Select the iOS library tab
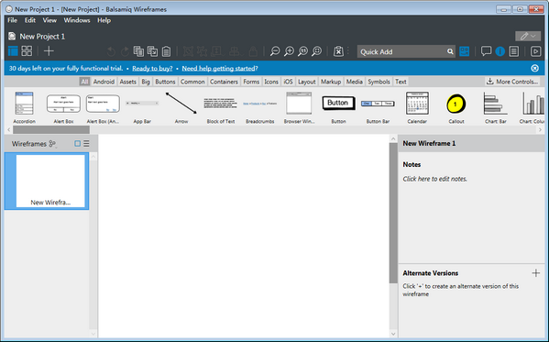The height and width of the screenshot is (342, 549). (288, 82)
